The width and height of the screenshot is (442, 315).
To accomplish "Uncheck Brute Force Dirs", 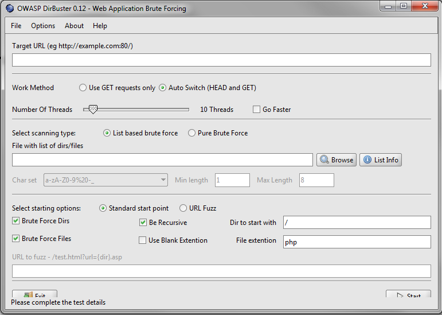I will [x=16, y=220].
